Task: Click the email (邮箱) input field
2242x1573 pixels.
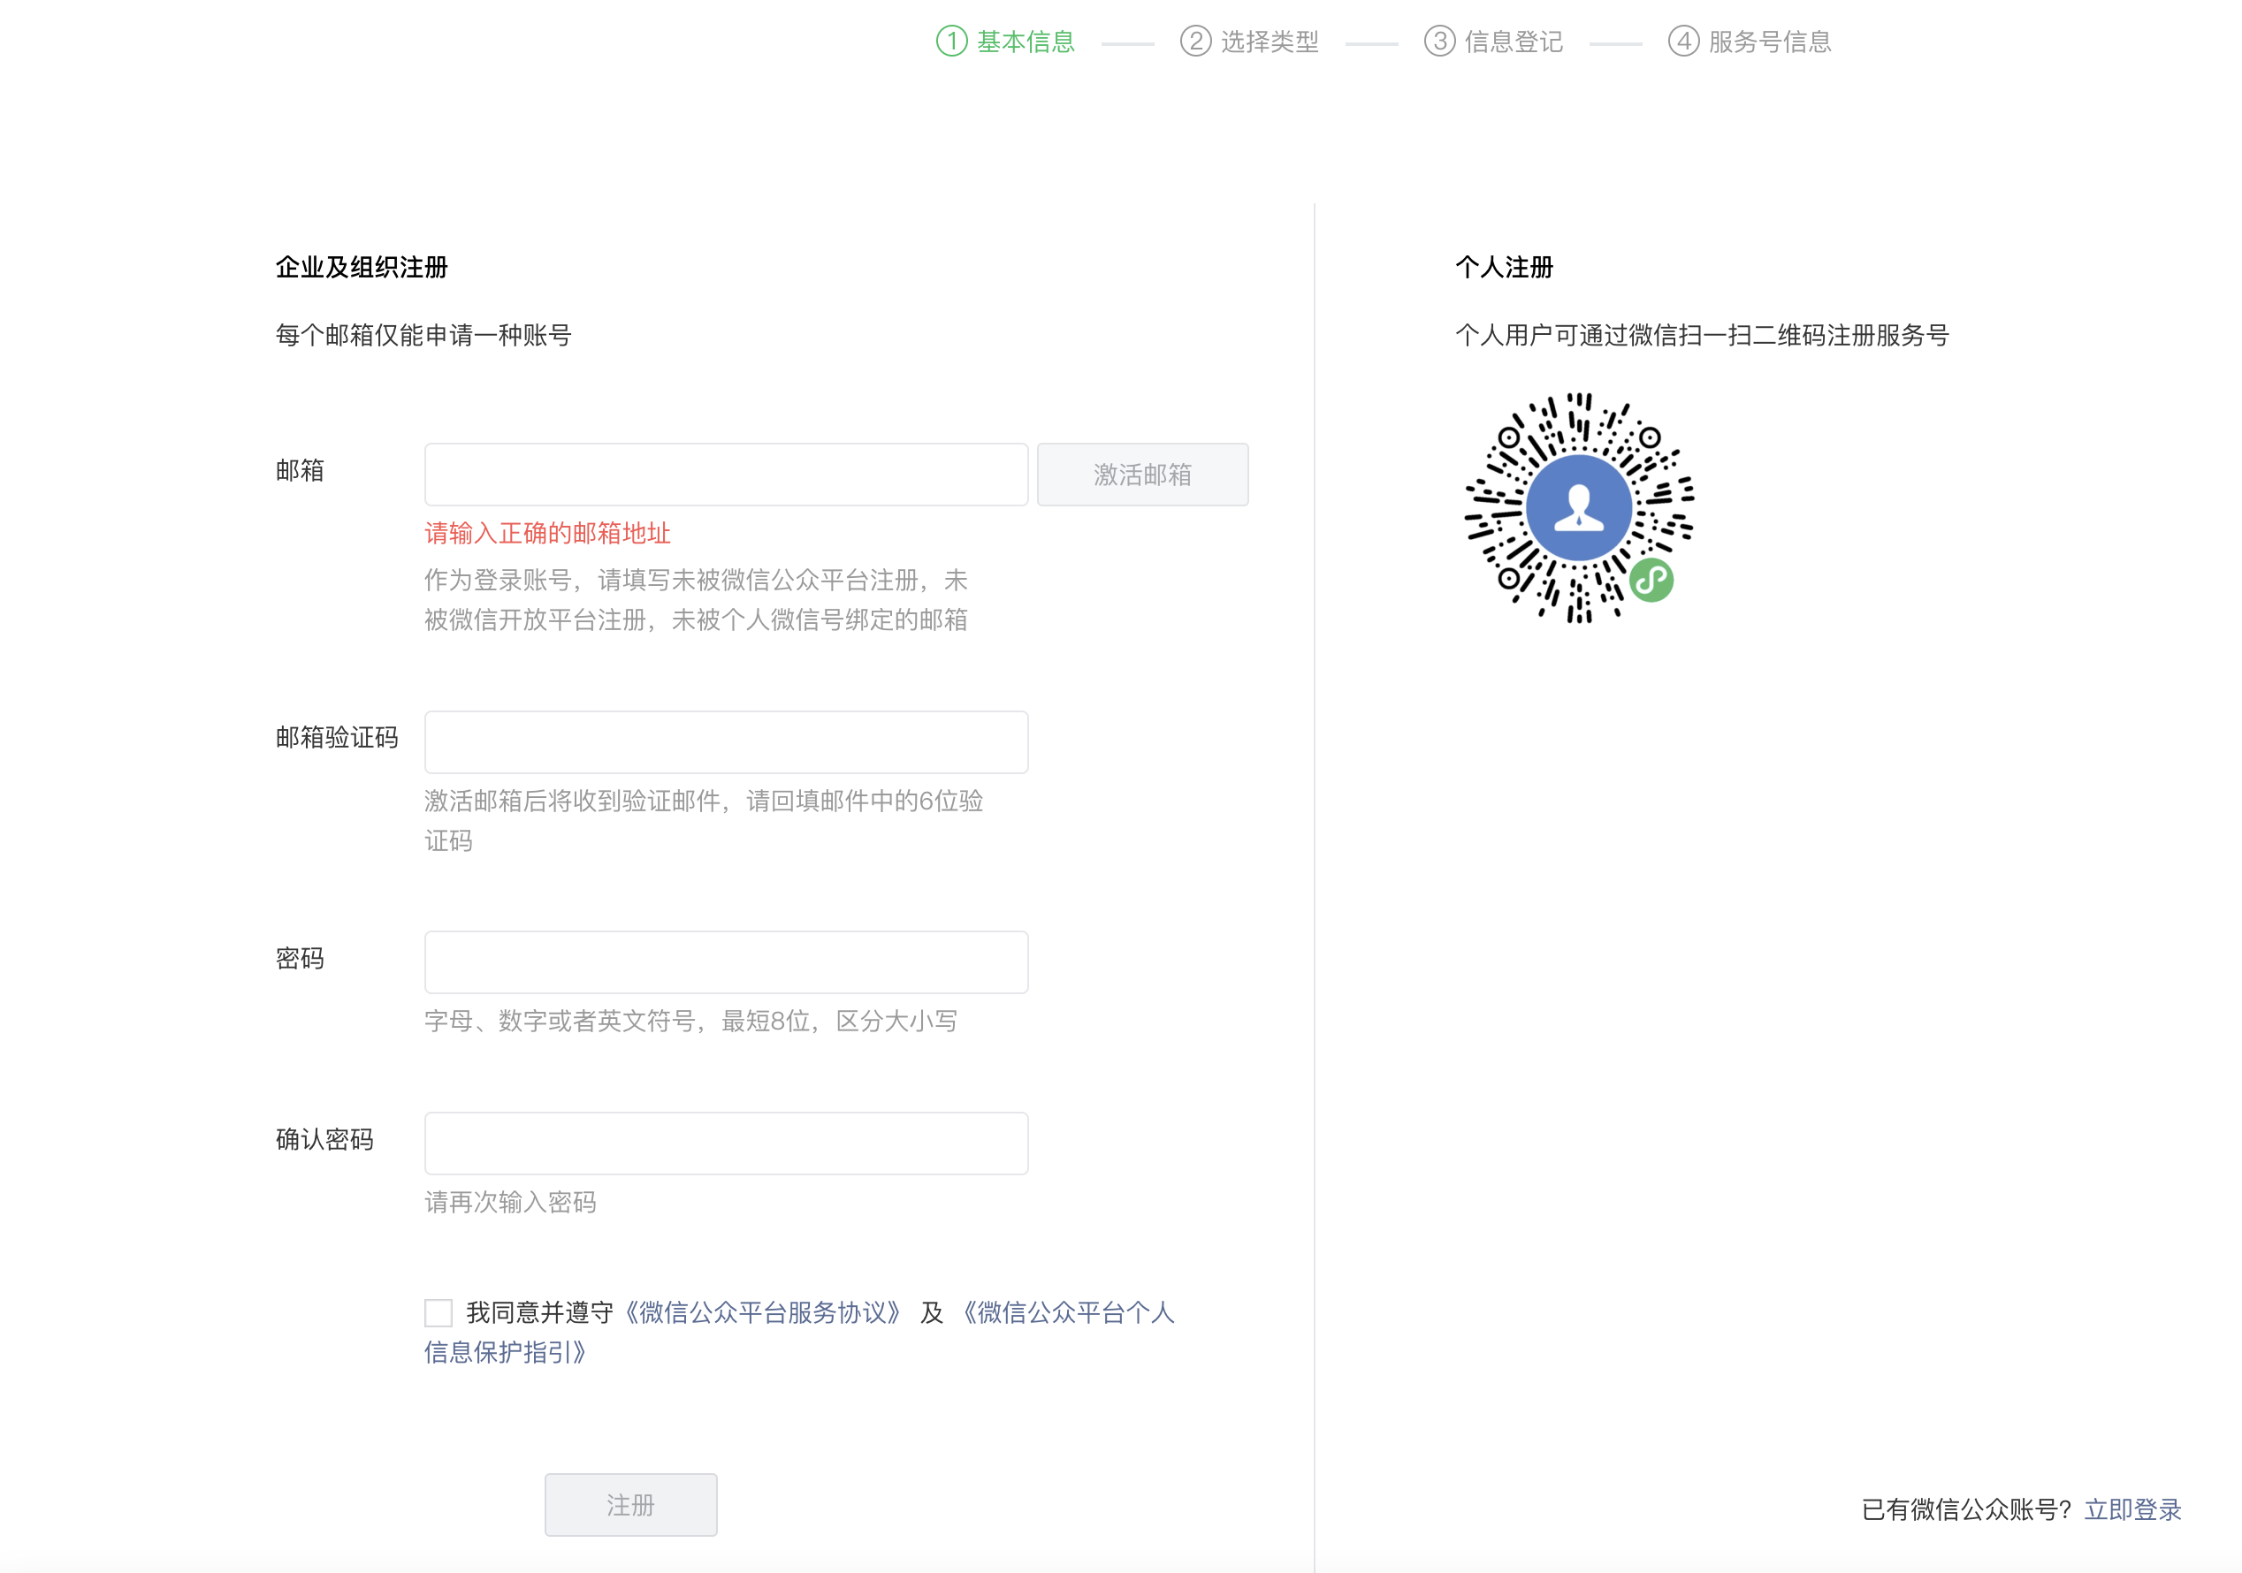Action: point(726,475)
